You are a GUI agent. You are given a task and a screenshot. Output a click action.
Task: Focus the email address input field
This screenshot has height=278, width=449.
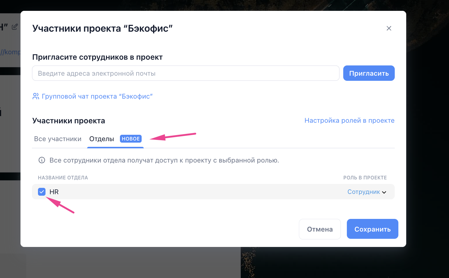click(186, 73)
